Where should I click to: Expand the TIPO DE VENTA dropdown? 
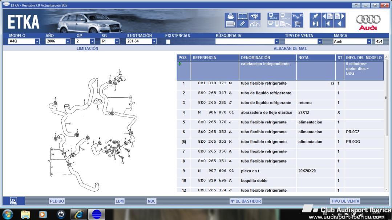tap(319, 41)
